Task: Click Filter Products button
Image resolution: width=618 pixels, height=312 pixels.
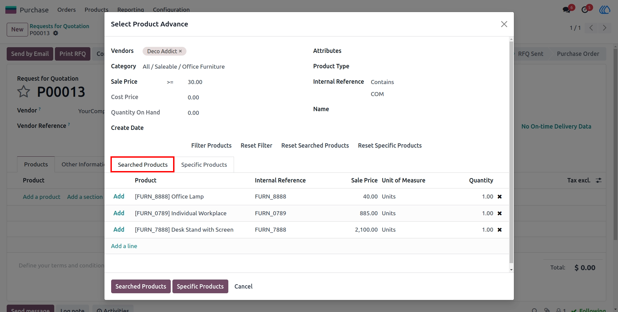Action: coord(211,145)
